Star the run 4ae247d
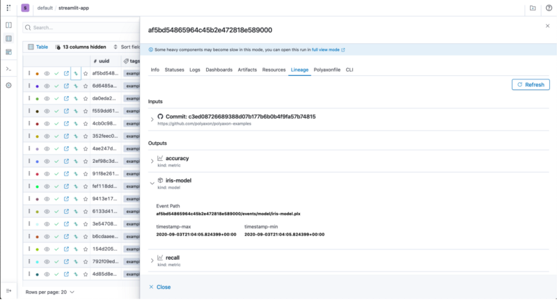This screenshot has height=305, width=557. (85, 149)
